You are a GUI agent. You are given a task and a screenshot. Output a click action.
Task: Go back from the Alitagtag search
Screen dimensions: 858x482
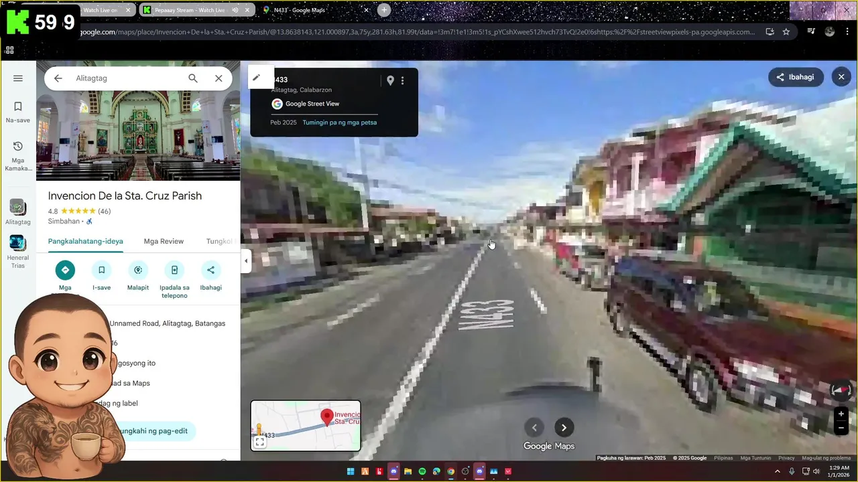[58, 78]
